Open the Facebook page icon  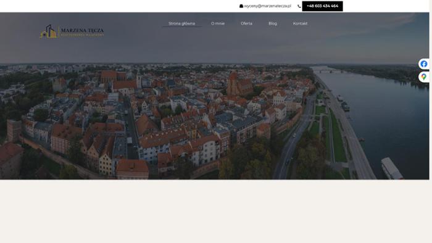[424, 64]
